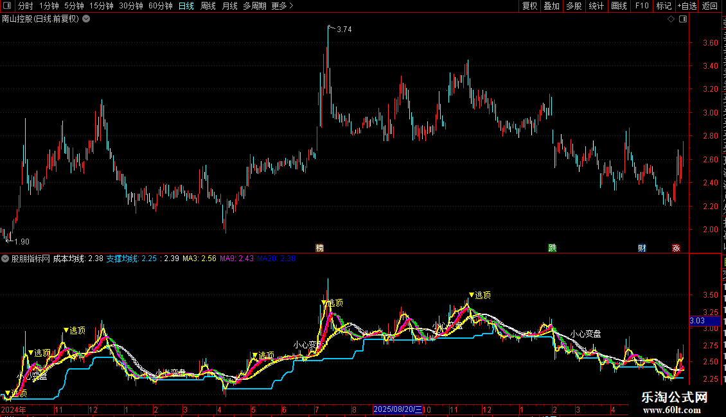Switch to 分时 intraday view
The height and width of the screenshot is (417, 726).
coord(26,6)
